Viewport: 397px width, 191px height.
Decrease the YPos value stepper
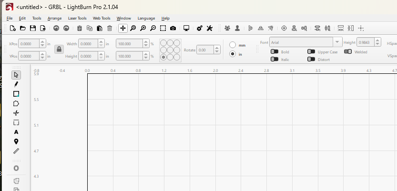pyautogui.click(x=42, y=58)
